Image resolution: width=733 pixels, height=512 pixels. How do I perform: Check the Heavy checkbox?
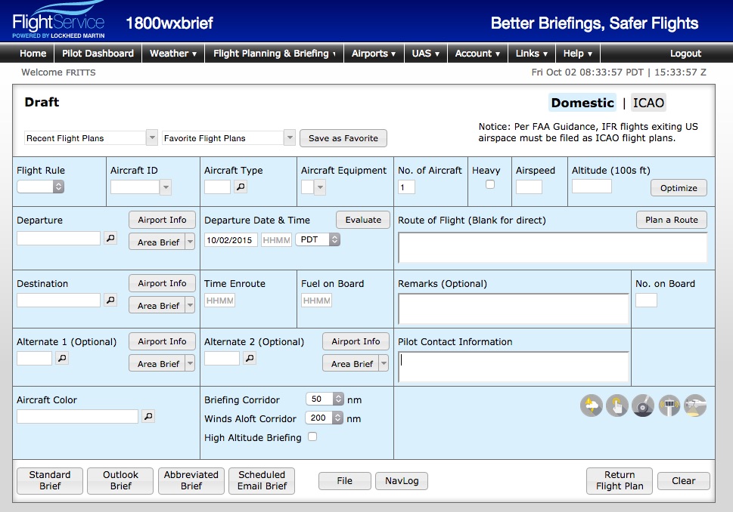[490, 184]
